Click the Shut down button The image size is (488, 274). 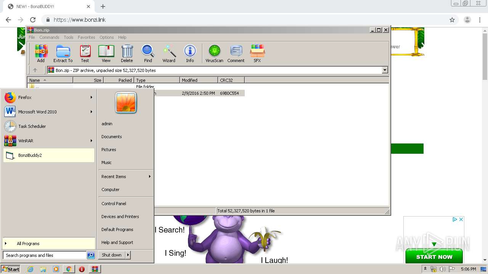coord(112,255)
